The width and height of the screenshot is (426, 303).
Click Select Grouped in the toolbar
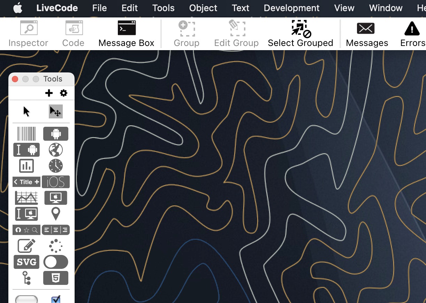(x=300, y=34)
